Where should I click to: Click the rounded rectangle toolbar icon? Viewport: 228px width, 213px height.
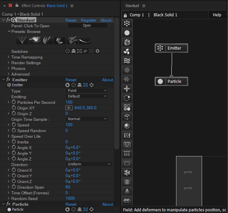point(127,163)
